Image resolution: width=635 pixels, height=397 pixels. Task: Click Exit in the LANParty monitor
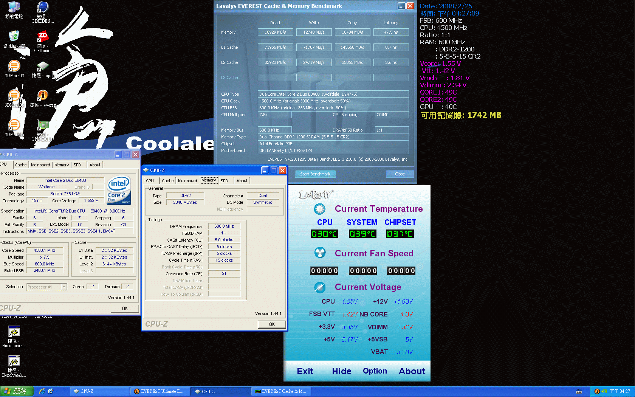point(305,371)
